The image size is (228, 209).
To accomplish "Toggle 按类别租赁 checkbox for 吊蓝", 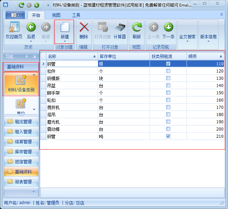I will pos(168,85).
